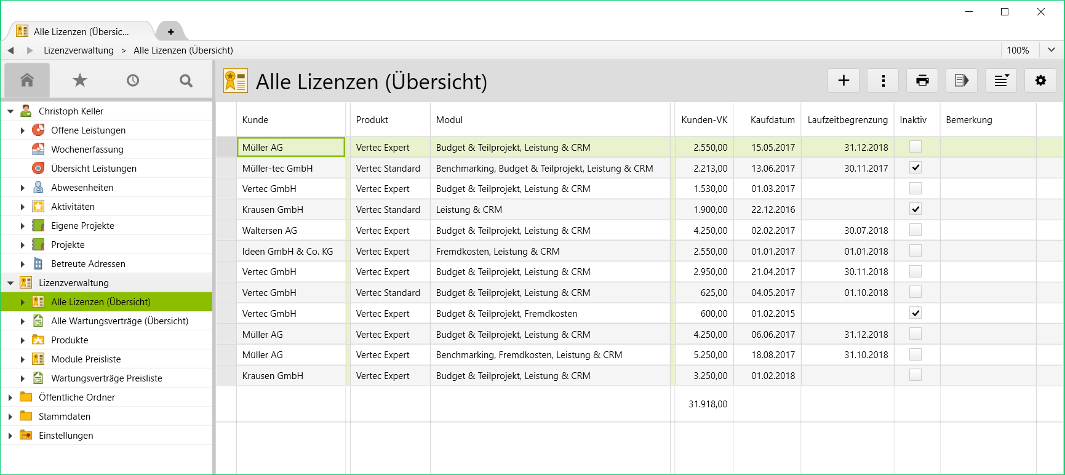Click the Christoph Keller user icon
This screenshot has height=475, width=1065.
pos(26,111)
